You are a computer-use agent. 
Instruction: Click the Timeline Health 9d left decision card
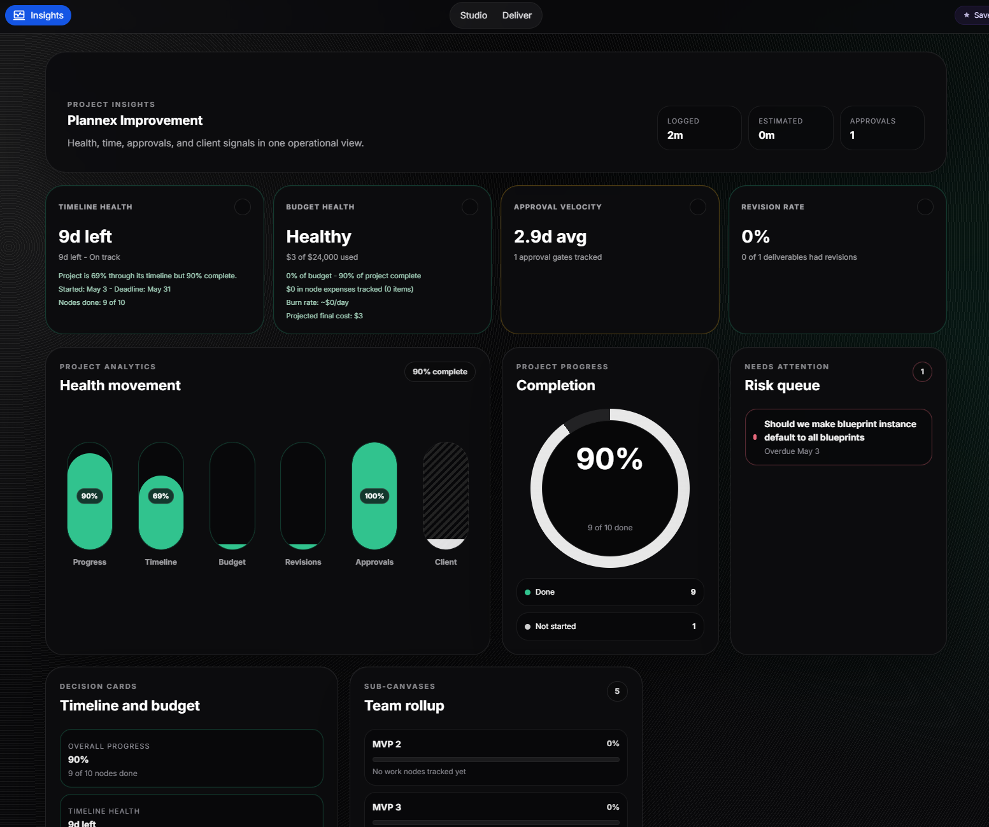[192, 810]
